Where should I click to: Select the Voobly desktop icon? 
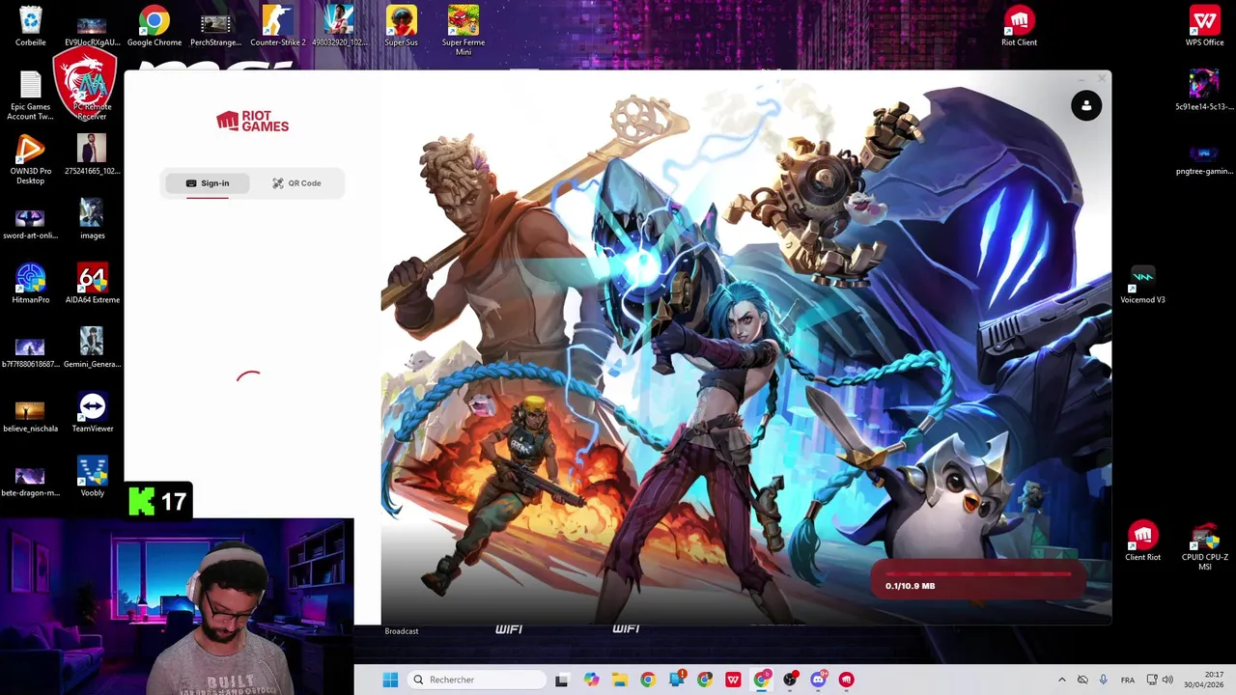92,478
